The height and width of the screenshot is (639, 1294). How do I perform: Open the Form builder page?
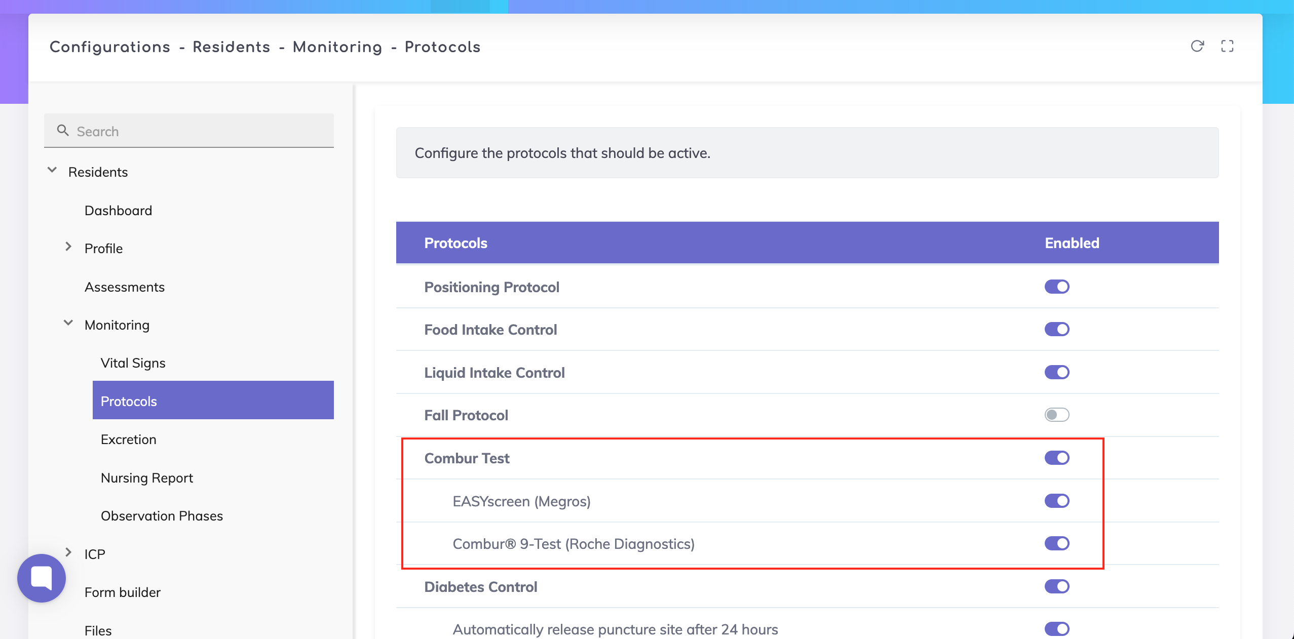click(x=123, y=592)
